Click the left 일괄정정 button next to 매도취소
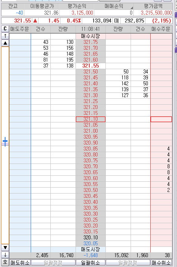This screenshot has height=267, width=177. [x=53, y=263]
